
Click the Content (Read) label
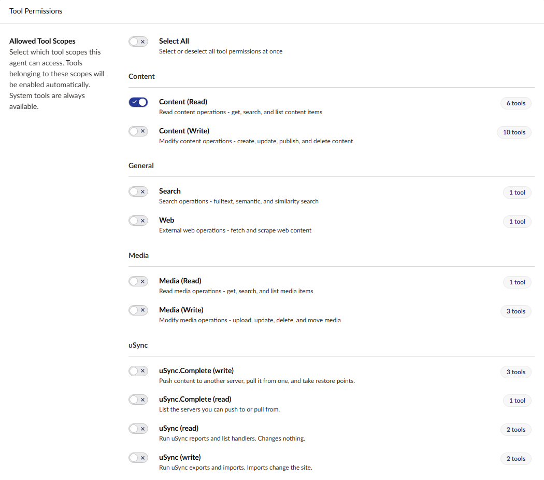click(x=183, y=102)
